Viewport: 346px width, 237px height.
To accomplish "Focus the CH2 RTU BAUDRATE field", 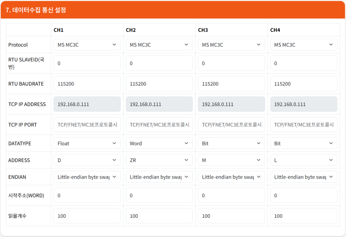I will click(159, 83).
